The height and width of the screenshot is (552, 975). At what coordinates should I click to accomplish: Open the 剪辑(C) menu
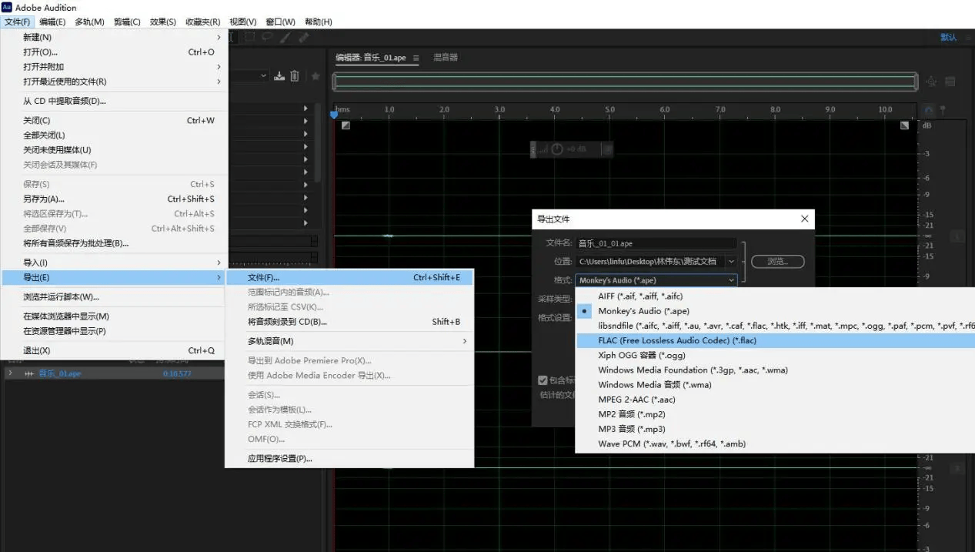[x=127, y=22]
